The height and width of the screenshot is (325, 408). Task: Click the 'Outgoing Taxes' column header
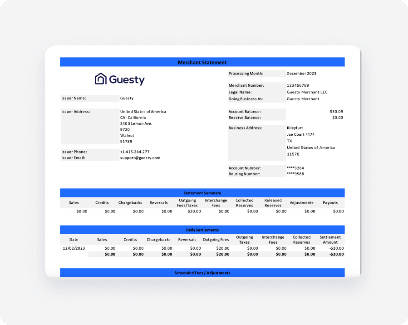pos(244,240)
